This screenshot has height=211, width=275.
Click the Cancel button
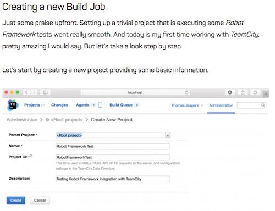pyautogui.click(x=40, y=201)
